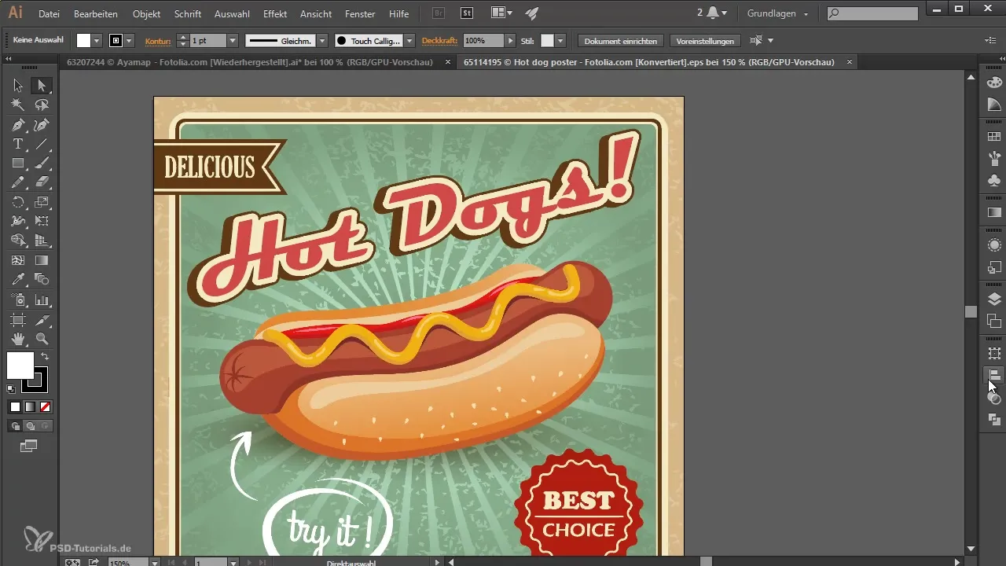
Task: Open the Align panel icon
Action: (994, 376)
